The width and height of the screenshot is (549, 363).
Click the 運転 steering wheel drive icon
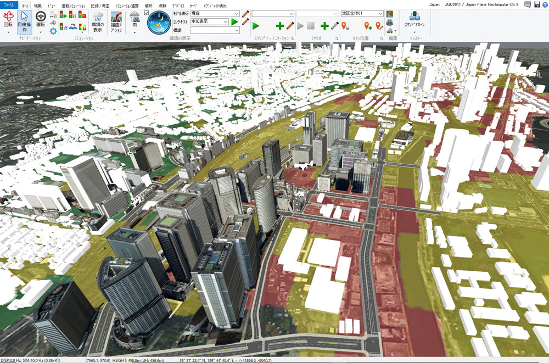(41, 21)
